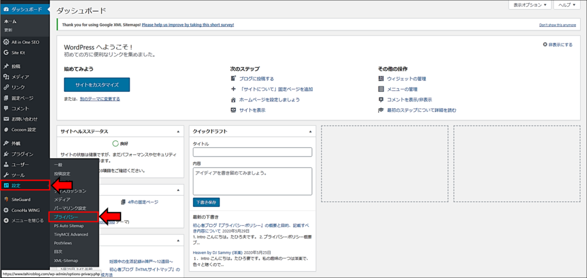This screenshot has height=278, width=587.
Task: Click the paintbrush icon beside 外観
Action: pyautogui.click(x=6, y=143)
